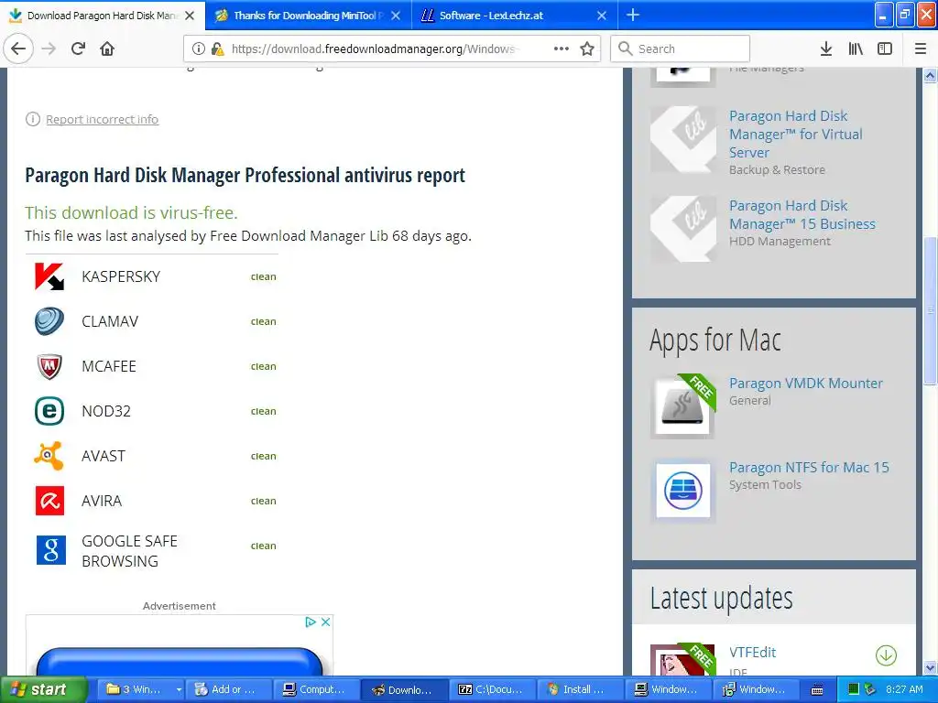
Task: Switch to Add or Remove taskbar window
Action: pyautogui.click(x=228, y=689)
